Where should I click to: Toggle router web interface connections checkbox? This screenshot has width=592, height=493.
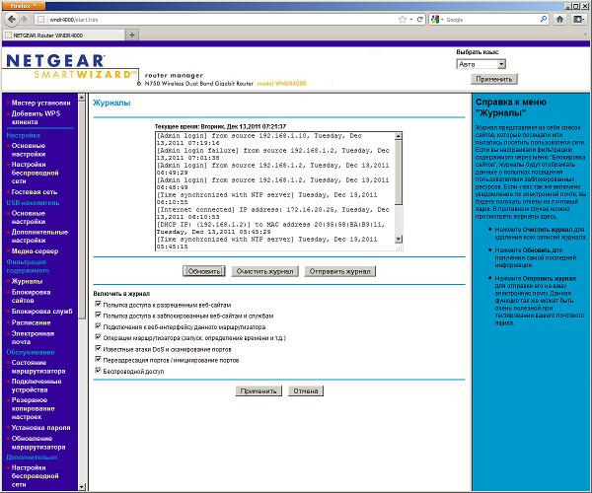(98, 326)
